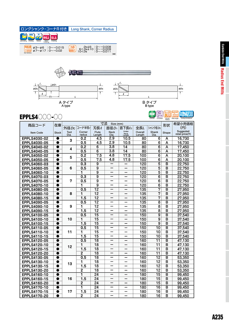Select the Radius End Mills side tab
Image resolution: width=229 pixels, height=324 pixels.
click(x=222, y=81)
